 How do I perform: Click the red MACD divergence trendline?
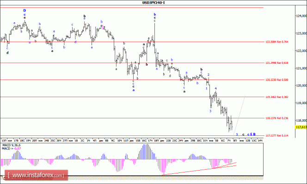[x=200, y=170]
